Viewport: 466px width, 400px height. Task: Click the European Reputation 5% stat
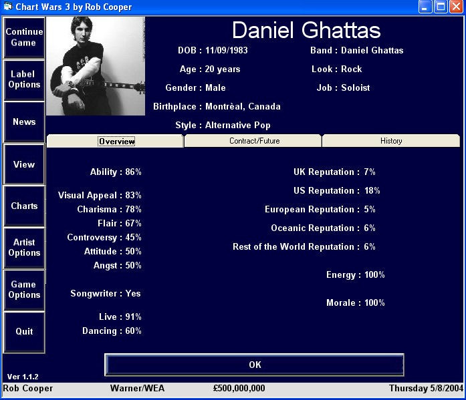[320, 210]
